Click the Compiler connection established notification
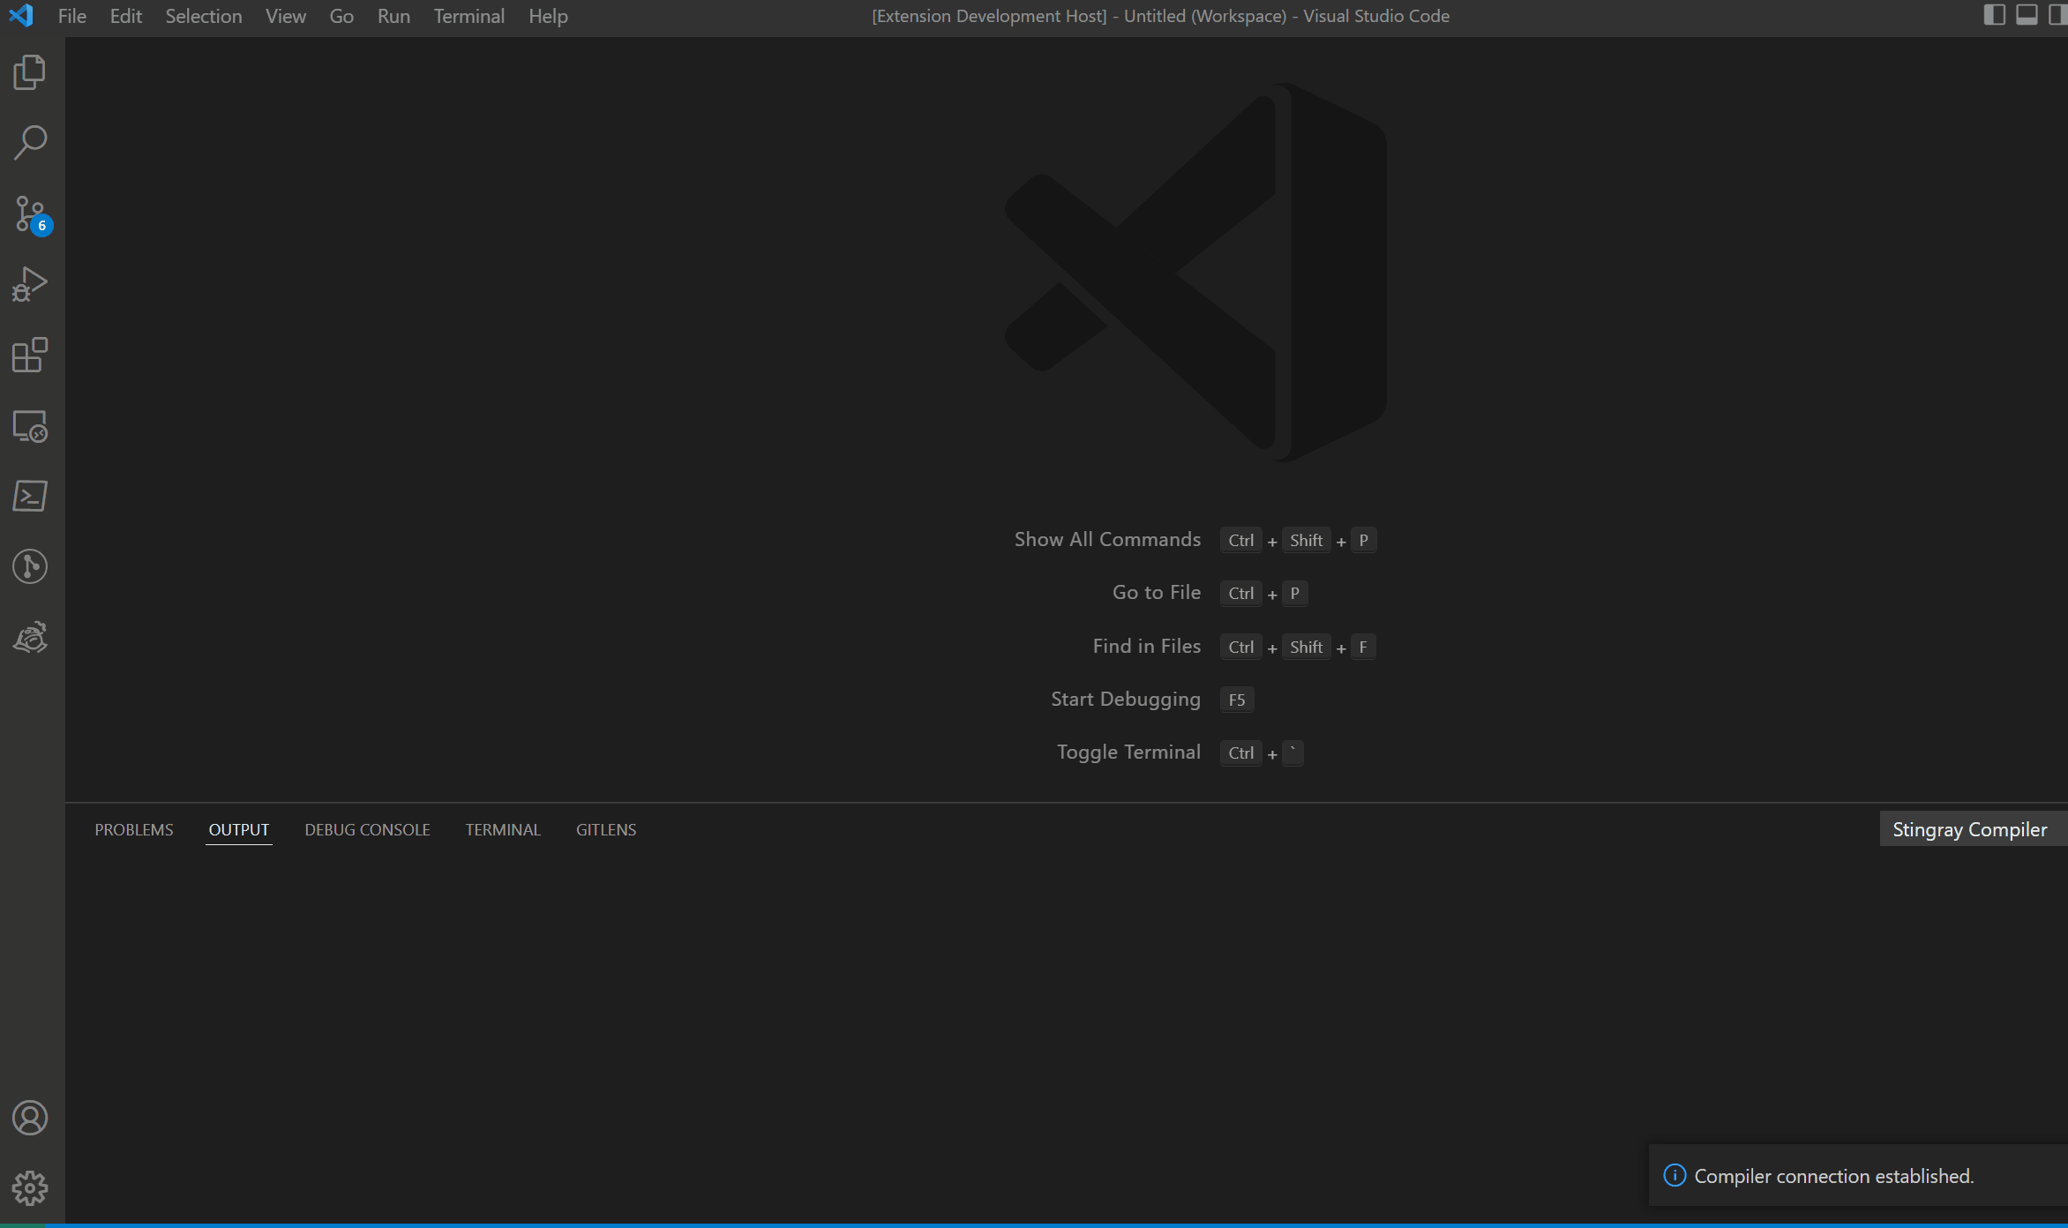 click(1833, 1176)
